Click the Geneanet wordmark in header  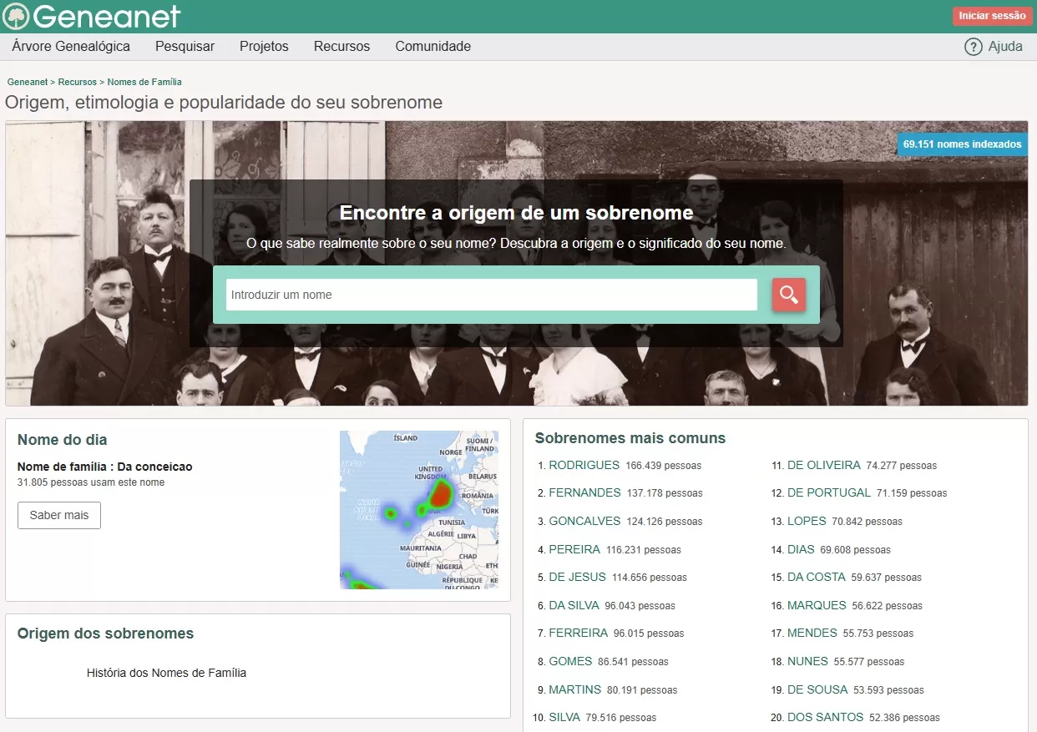coord(107,17)
